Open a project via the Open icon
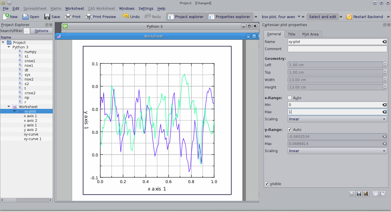This screenshot has width=391, height=212. (31, 17)
